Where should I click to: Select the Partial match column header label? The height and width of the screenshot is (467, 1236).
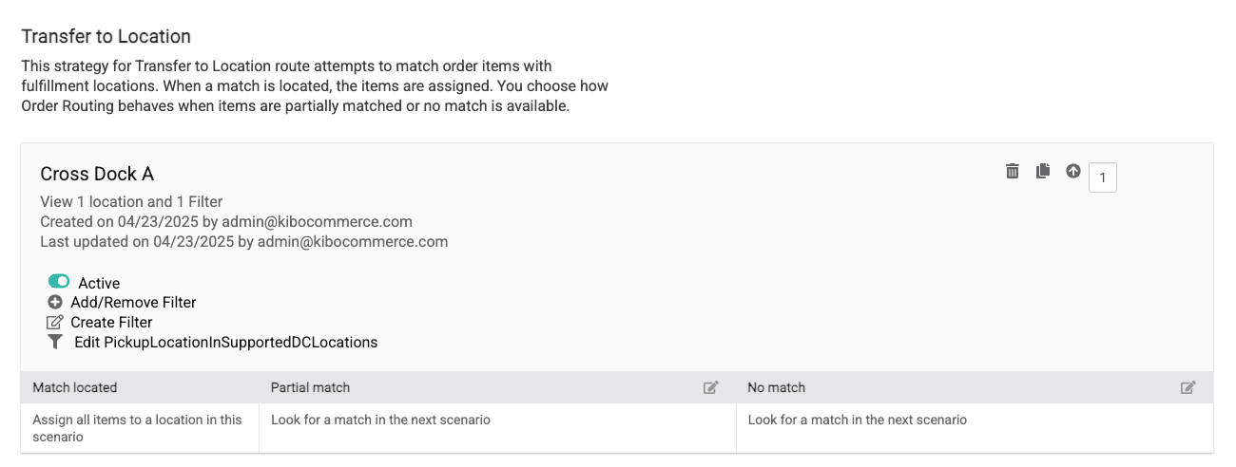click(310, 387)
